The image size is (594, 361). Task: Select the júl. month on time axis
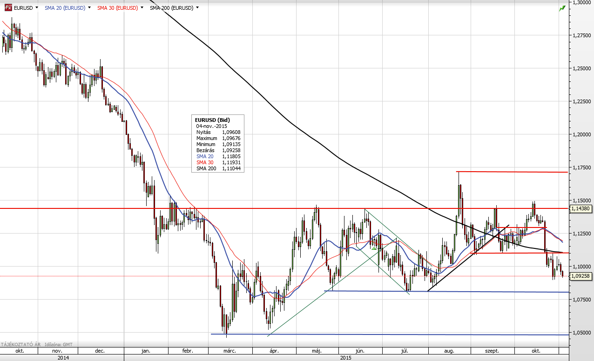click(405, 351)
